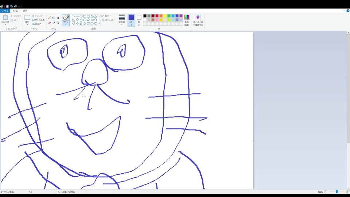
Task: Click the Select (選択) rectangle icon
Action: [27, 17]
